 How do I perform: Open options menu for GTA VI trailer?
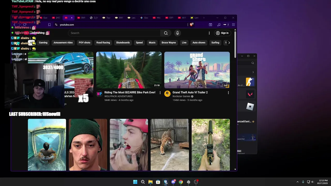(x=228, y=93)
